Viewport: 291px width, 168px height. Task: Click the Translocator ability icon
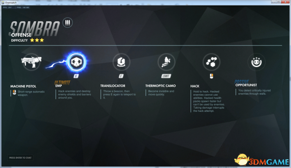(121, 62)
